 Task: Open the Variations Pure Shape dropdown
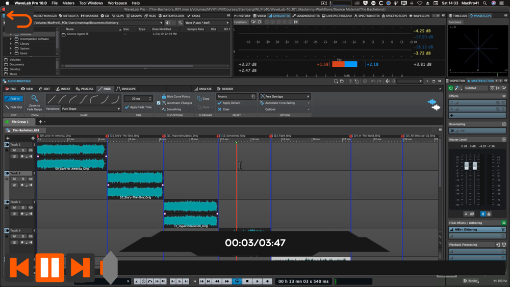[x=91, y=109]
